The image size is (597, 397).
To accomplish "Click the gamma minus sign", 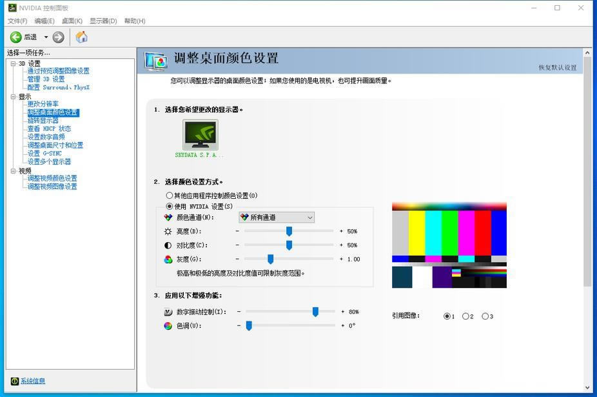I will coord(237,260).
